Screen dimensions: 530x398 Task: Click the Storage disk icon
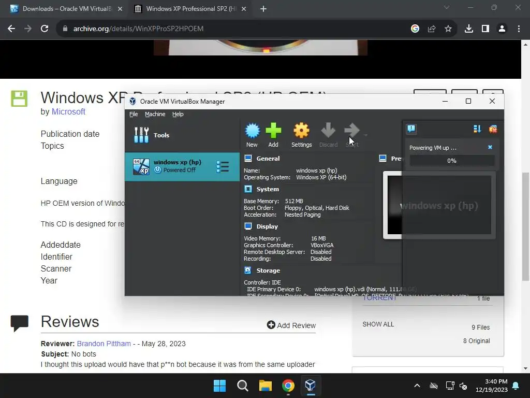click(248, 270)
